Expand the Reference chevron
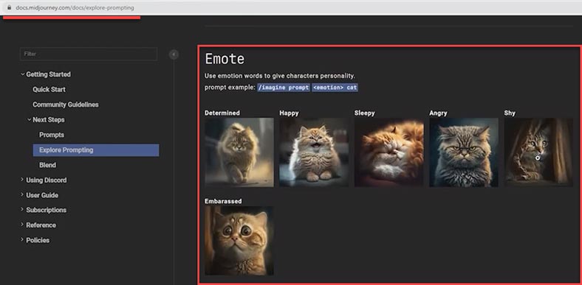Viewport: 582px width, 285px height. pos(22,225)
